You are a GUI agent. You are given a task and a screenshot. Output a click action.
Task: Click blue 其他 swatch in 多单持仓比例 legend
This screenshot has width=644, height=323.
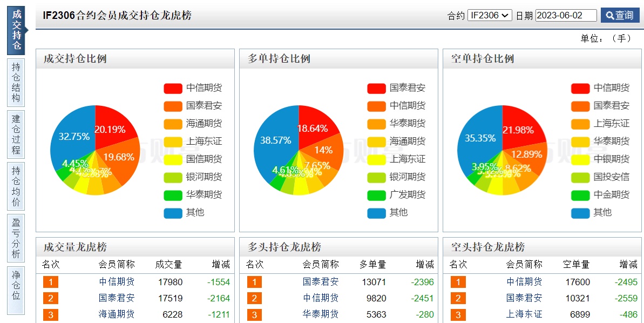tap(377, 213)
